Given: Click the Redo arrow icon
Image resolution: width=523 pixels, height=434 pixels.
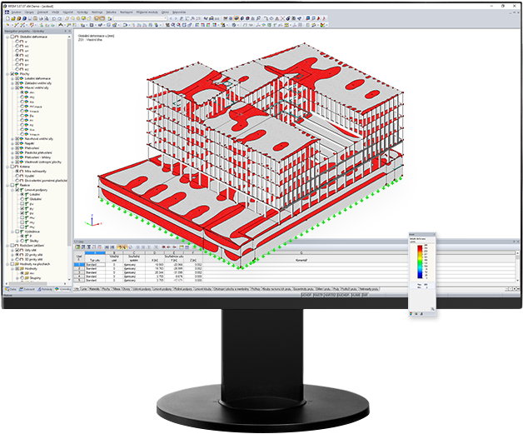Looking at the screenshot, I should coord(60,18).
